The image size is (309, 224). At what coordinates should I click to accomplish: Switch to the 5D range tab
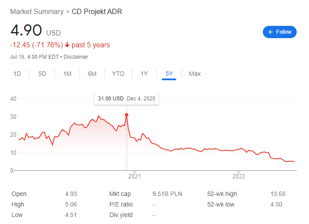[42, 74]
